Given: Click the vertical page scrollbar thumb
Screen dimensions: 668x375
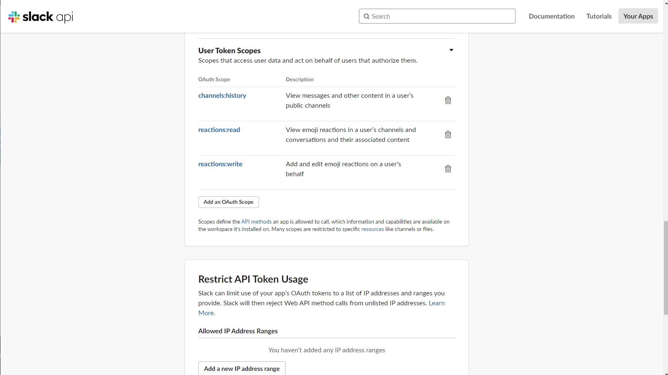Looking at the screenshot, I should (665, 268).
